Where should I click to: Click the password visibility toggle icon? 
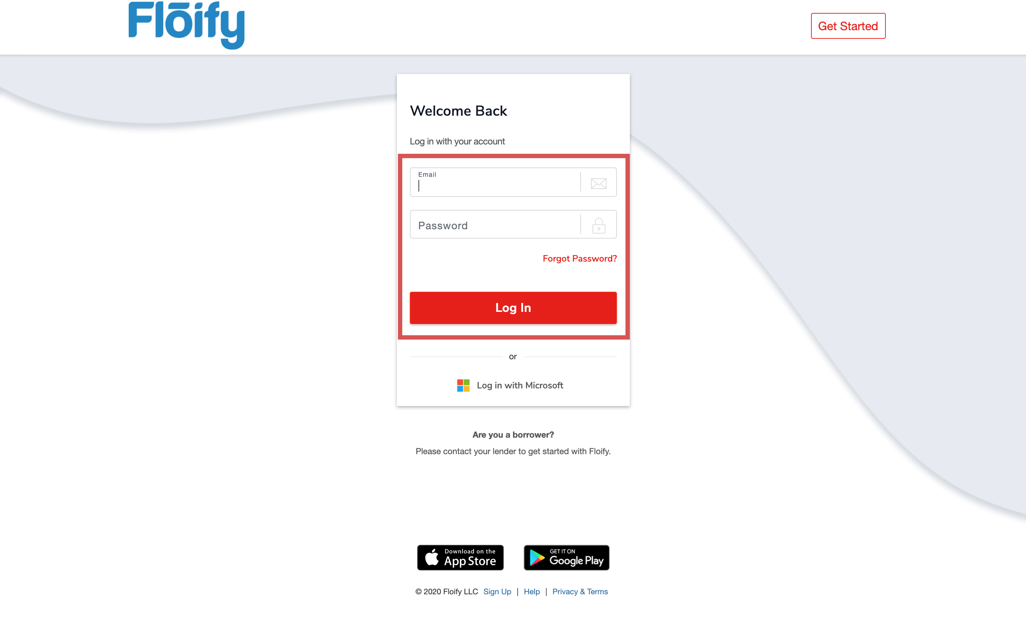click(x=598, y=225)
